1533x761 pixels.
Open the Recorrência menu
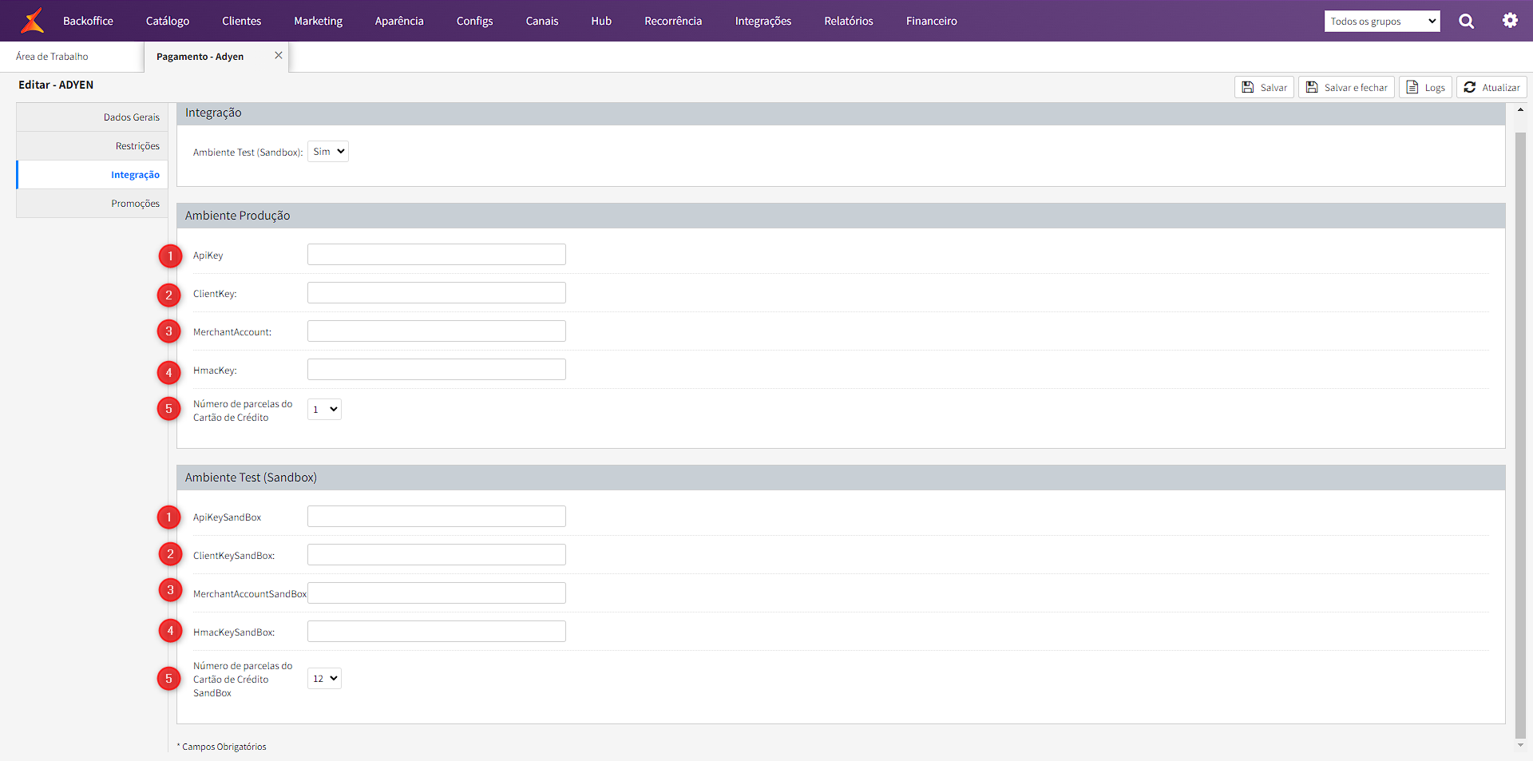[673, 21]
